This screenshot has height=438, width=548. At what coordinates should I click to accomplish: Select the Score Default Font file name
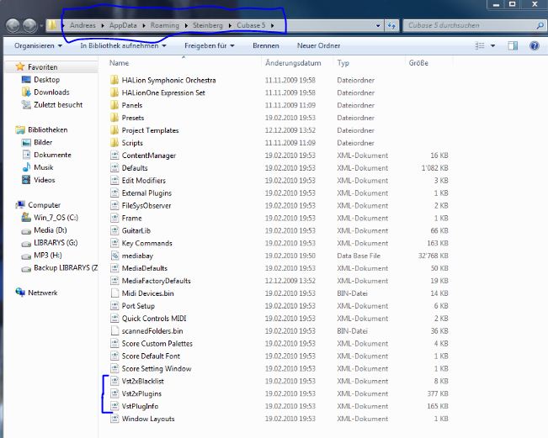[x=151, y=356]
